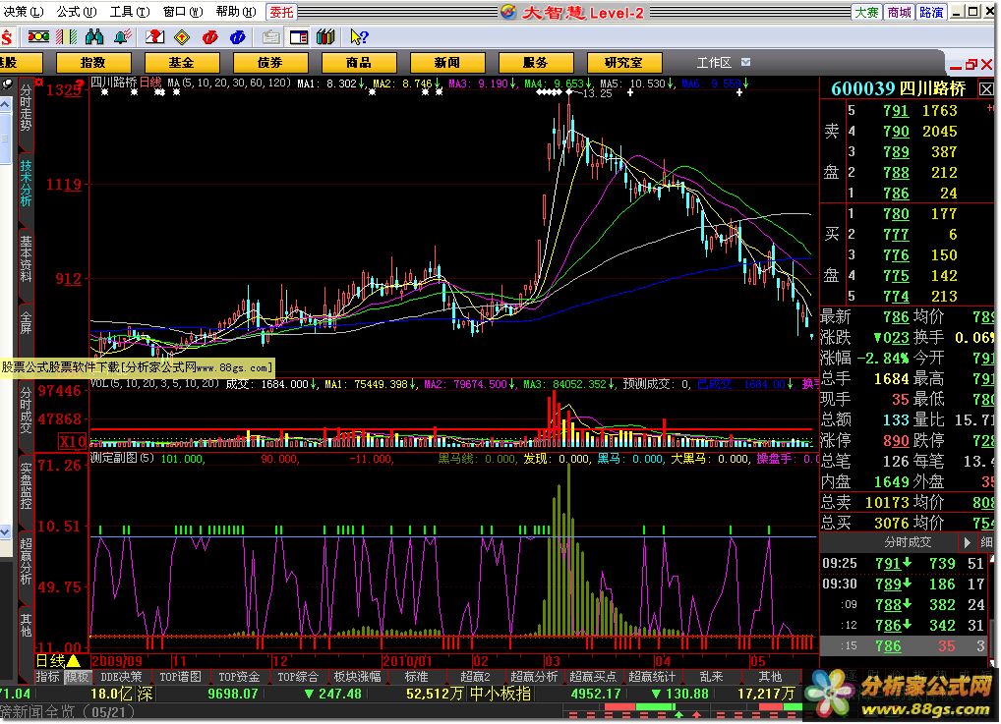Image resolution: width=1001 pixels, height=724 pixels.
Task: Click stock code 600039 四川路桥 header
Action: tap(898, 88)
